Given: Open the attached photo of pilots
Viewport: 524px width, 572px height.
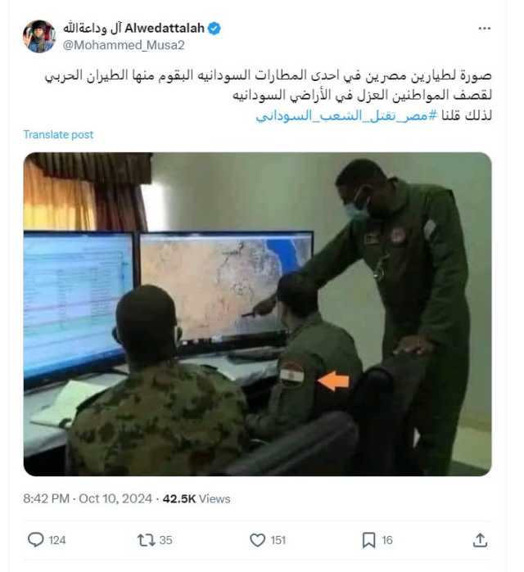Looking at the screenshot, I should (257, 314).
